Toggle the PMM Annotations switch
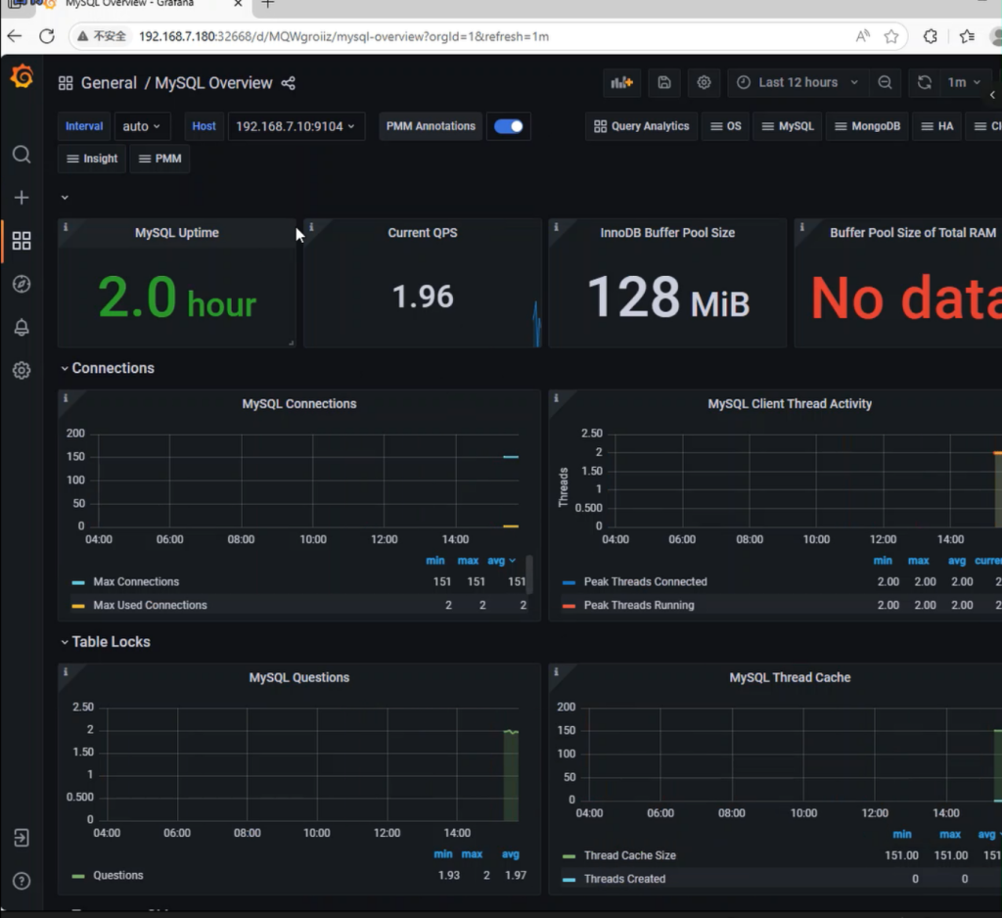Screen dimensions: 1002x918 [x=508, y=126]
